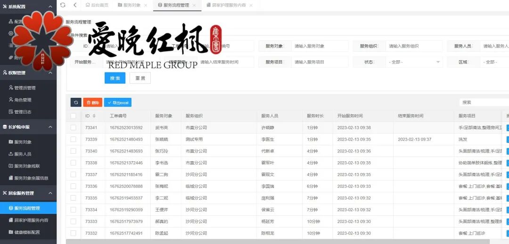Click end time 2023-02-13 09:37
Image resolution: width=509 pixels, height=244 pixels.
click(x=415, y=139)
